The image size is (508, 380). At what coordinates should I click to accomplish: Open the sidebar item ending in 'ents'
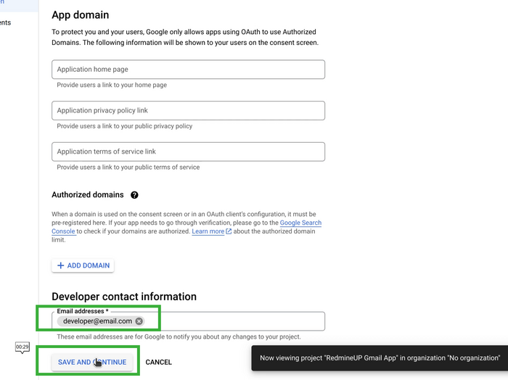click(x=6, y=22)
